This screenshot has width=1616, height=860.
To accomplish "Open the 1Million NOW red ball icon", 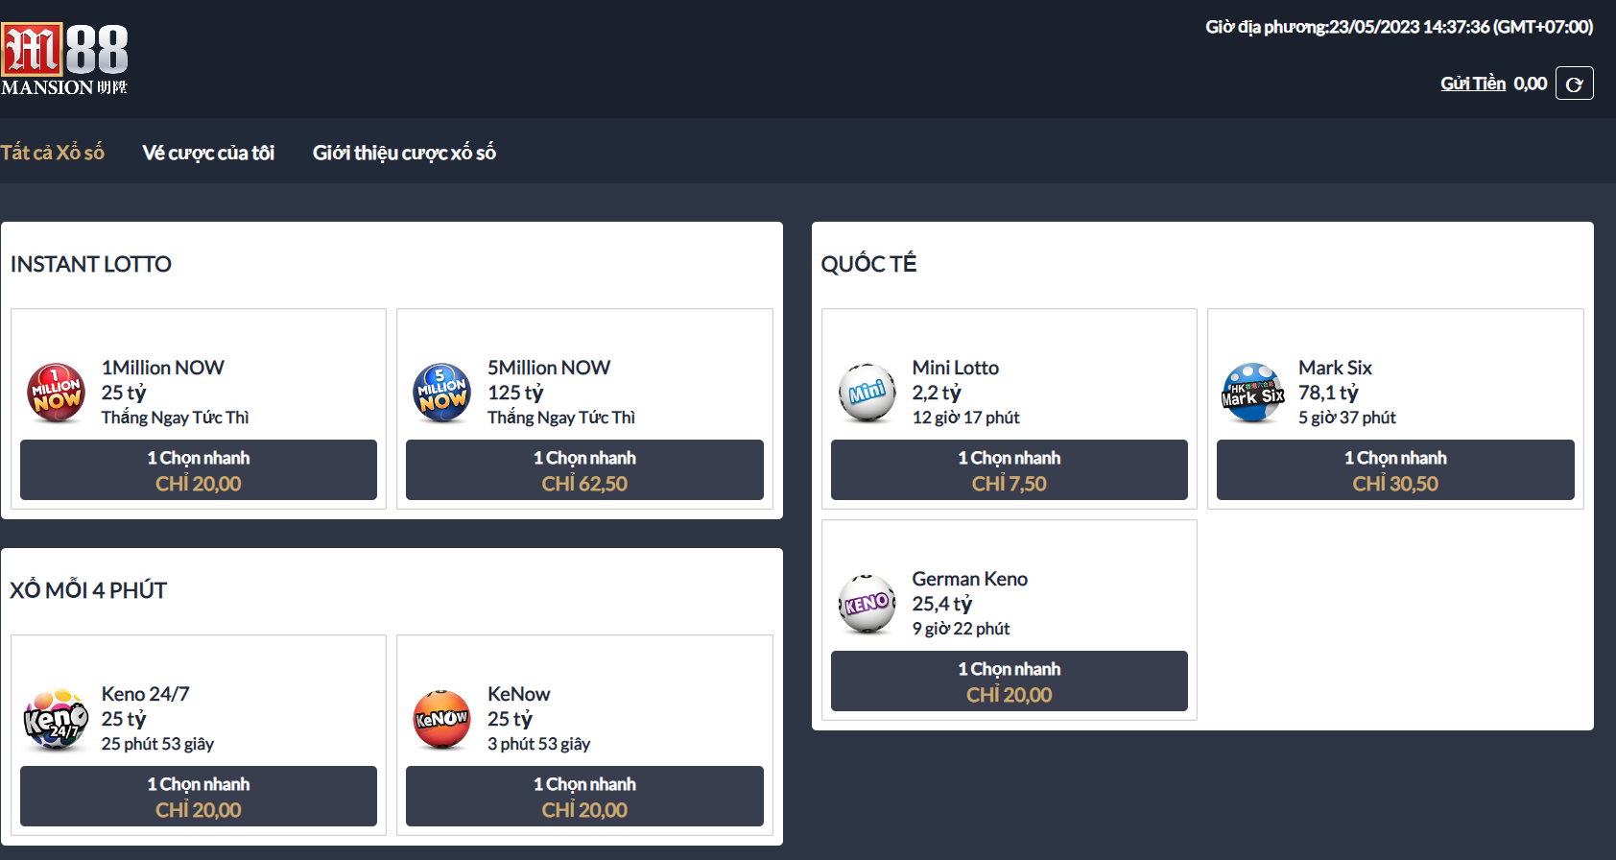I will (x=57, y=393).
